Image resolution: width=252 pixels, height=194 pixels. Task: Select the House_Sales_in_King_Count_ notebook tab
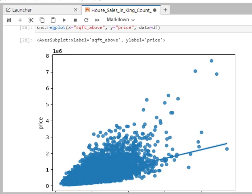121,10
